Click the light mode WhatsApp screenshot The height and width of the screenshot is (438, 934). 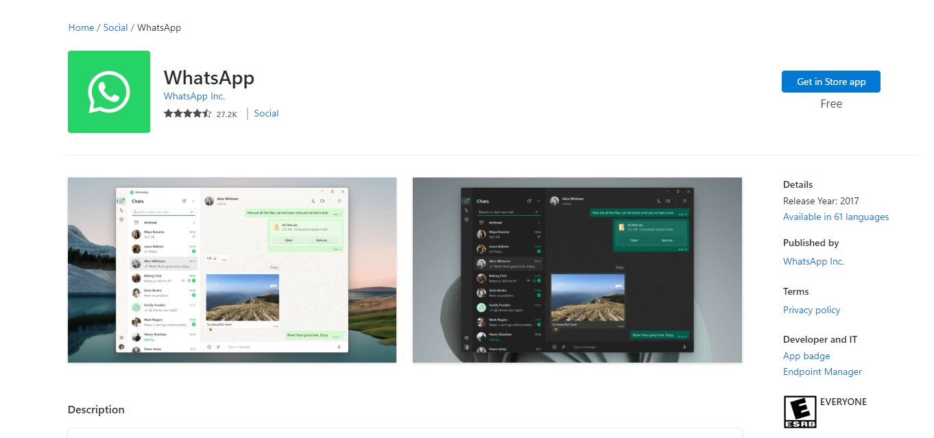[231, 269]
